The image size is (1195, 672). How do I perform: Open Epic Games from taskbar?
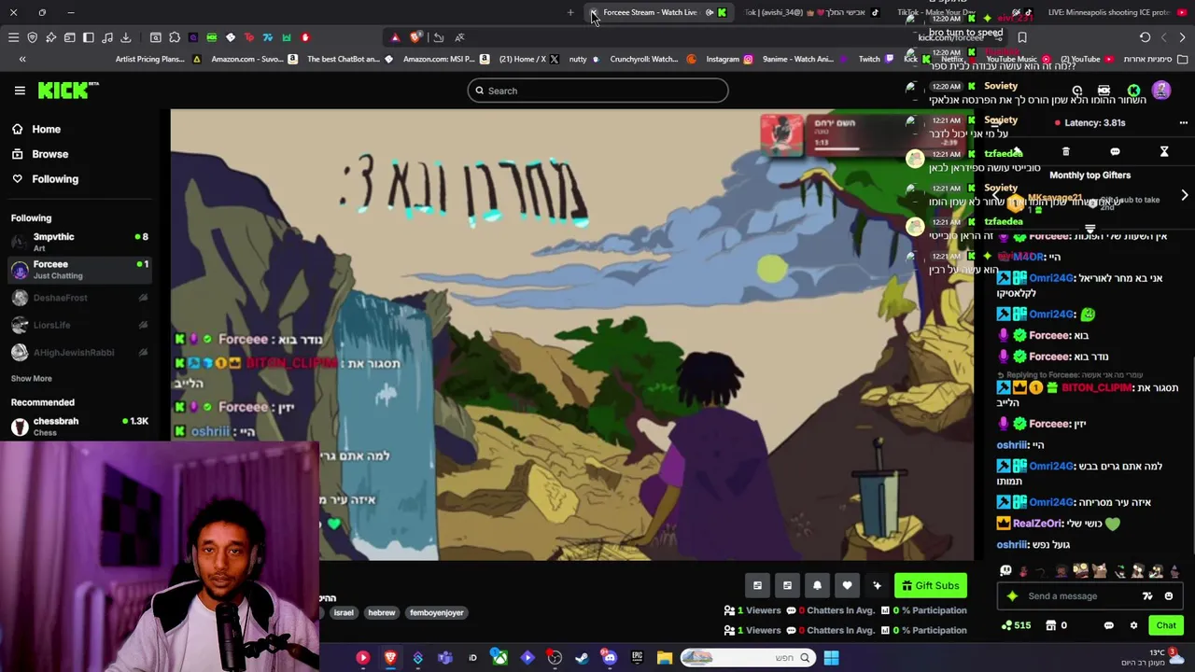pyautogui.click(x=638, y=658)
